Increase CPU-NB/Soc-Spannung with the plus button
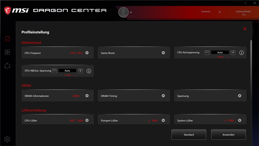The height and width of the screenshot is (146, 259). pos(81,71)
